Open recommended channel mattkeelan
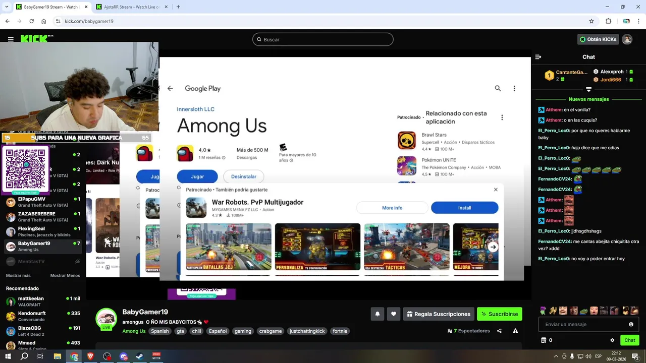Image resolution: width=646 pixels, height=363 pixels. (43, 301)
